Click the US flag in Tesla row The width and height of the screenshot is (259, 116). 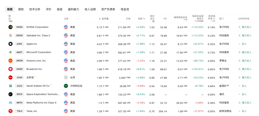(x=66, y=111)
